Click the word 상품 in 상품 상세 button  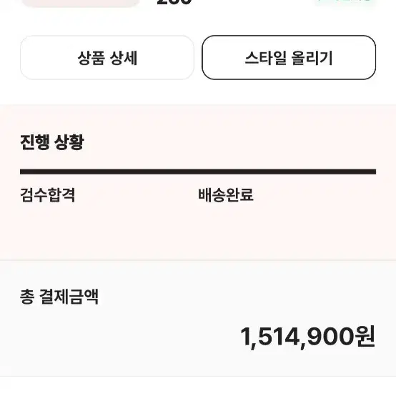pyautogui.click(x=91, y=58)
